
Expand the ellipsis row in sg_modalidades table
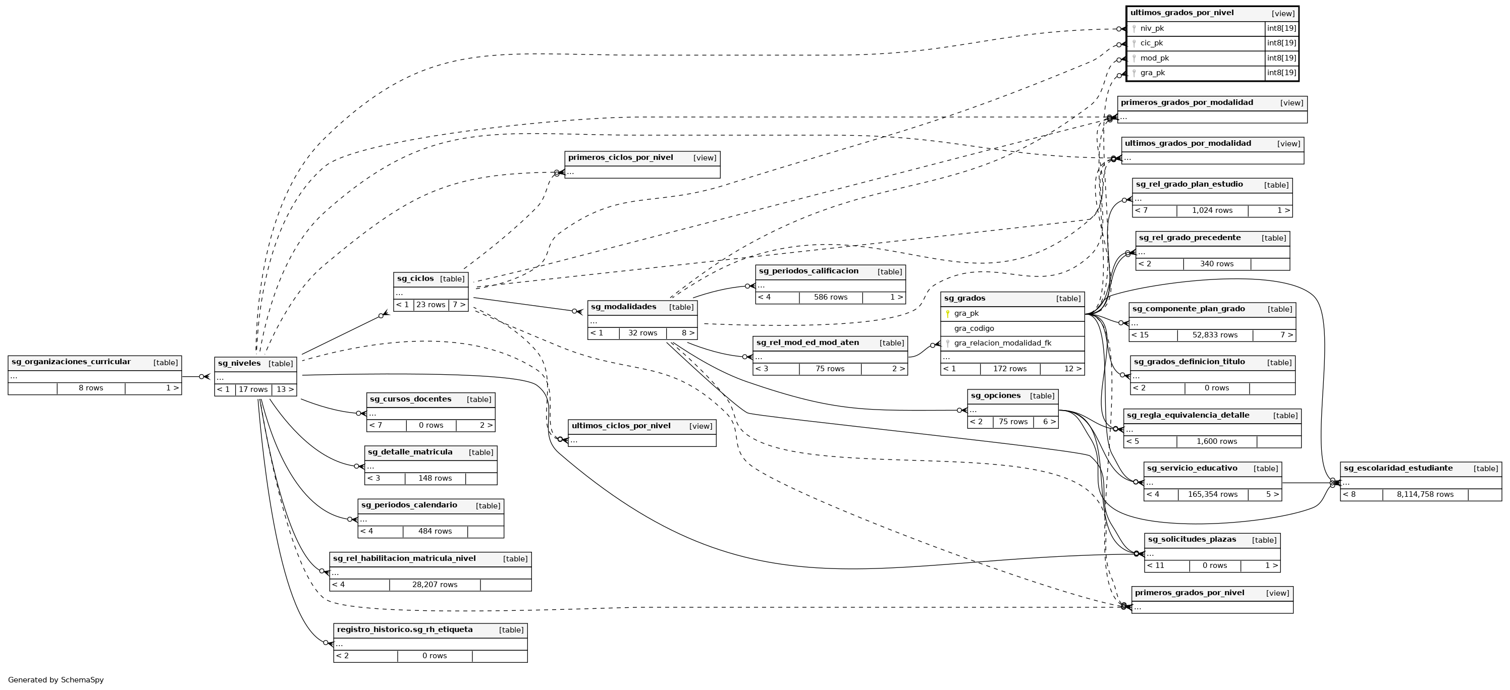coord(594,321)
